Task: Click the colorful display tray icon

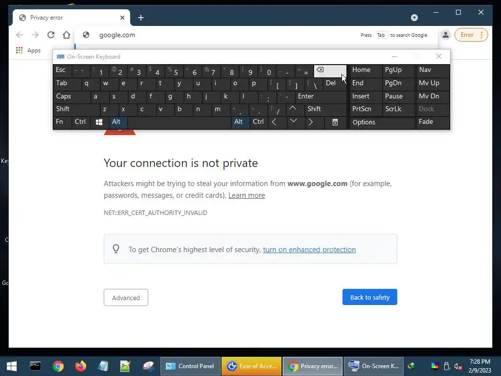Action: click(435, 366)
